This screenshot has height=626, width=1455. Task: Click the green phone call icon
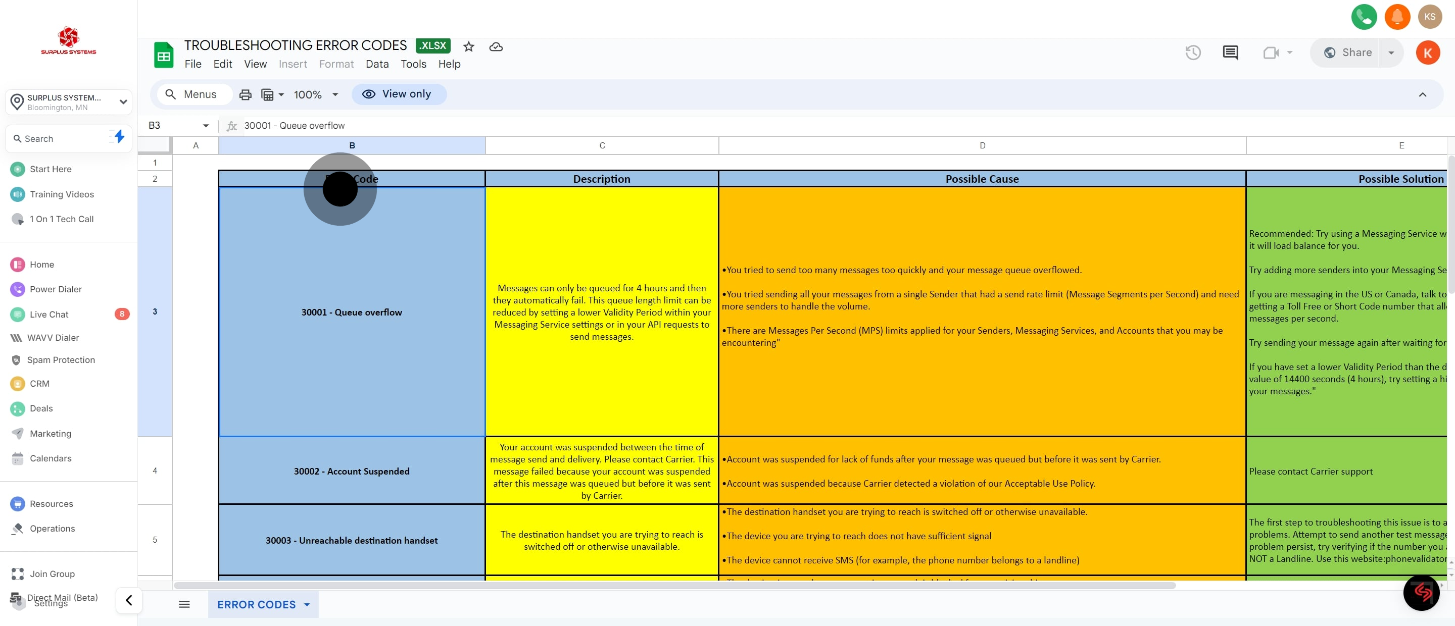1364,16
